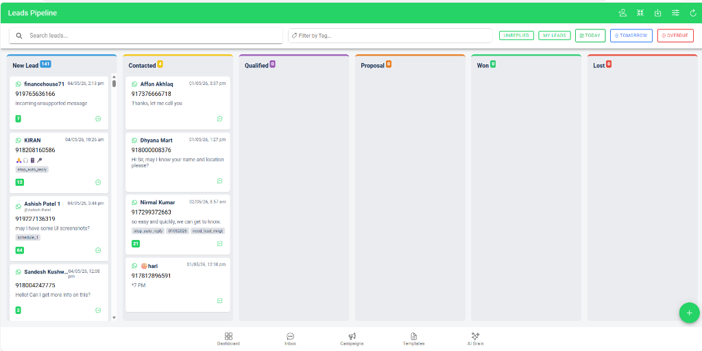Click the collapse view icon in header
The height and width of the screenshot is (351, 702).
640,13
